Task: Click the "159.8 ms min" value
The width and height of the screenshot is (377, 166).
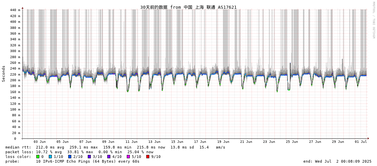Action: tap(117, 147)
